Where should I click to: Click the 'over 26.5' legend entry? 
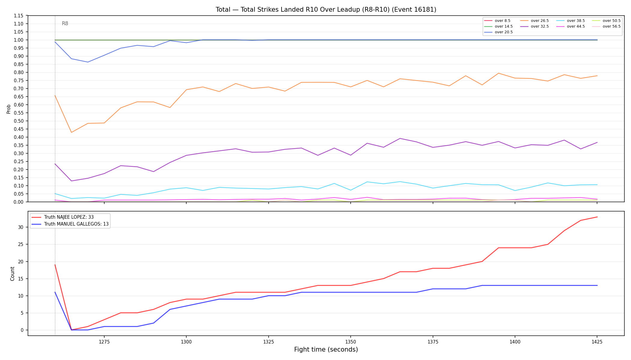coord(534,21)
